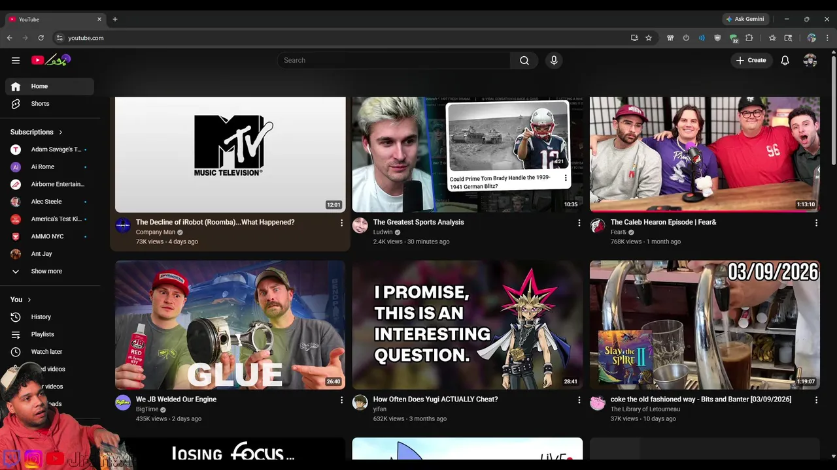Click the search magnifier button

(524, 60)
